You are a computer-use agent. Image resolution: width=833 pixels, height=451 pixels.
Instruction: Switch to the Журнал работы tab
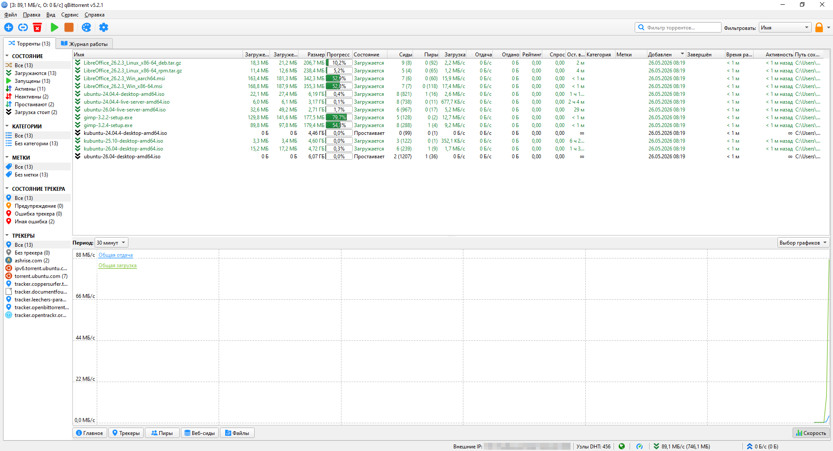coord(84,44)
